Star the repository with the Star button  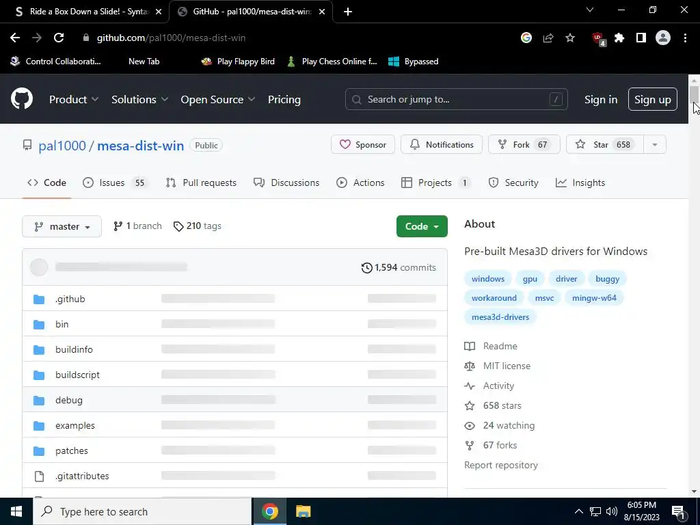[x=605, y=145]
